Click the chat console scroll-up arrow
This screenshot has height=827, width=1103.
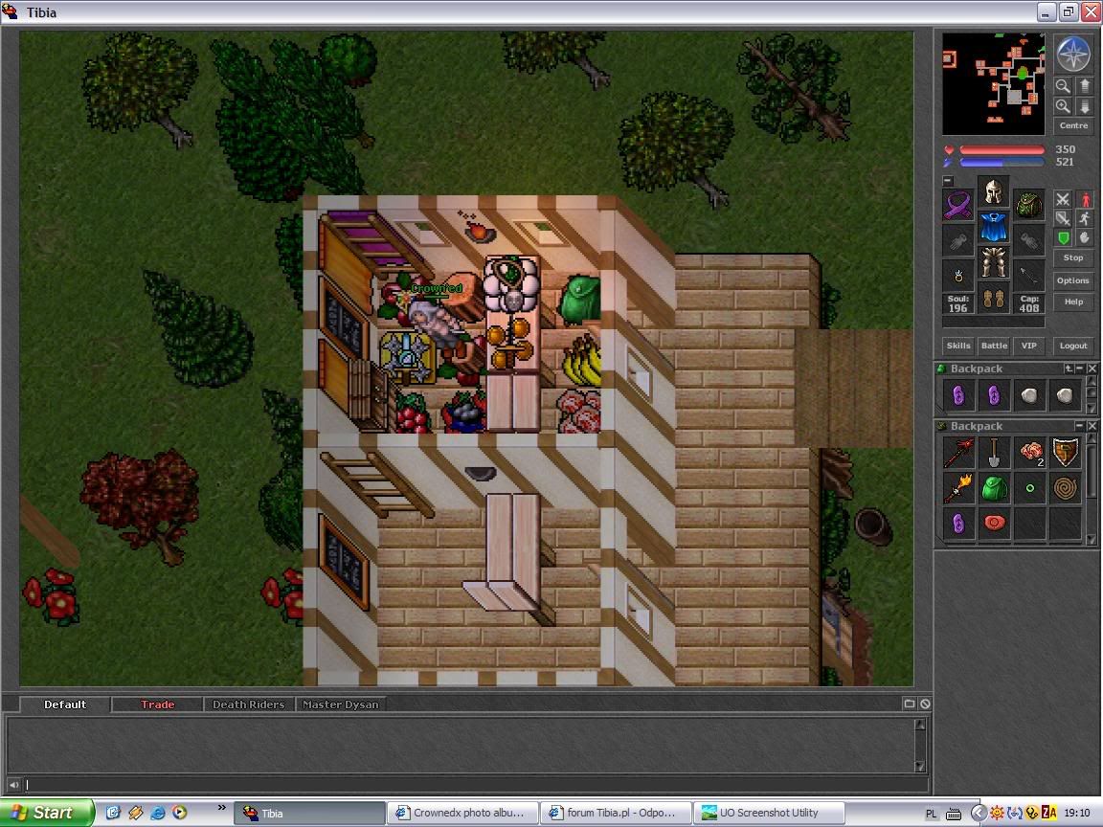tap(919, 724)
